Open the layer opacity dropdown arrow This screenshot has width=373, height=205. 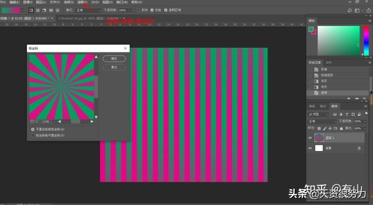(366, 121)
